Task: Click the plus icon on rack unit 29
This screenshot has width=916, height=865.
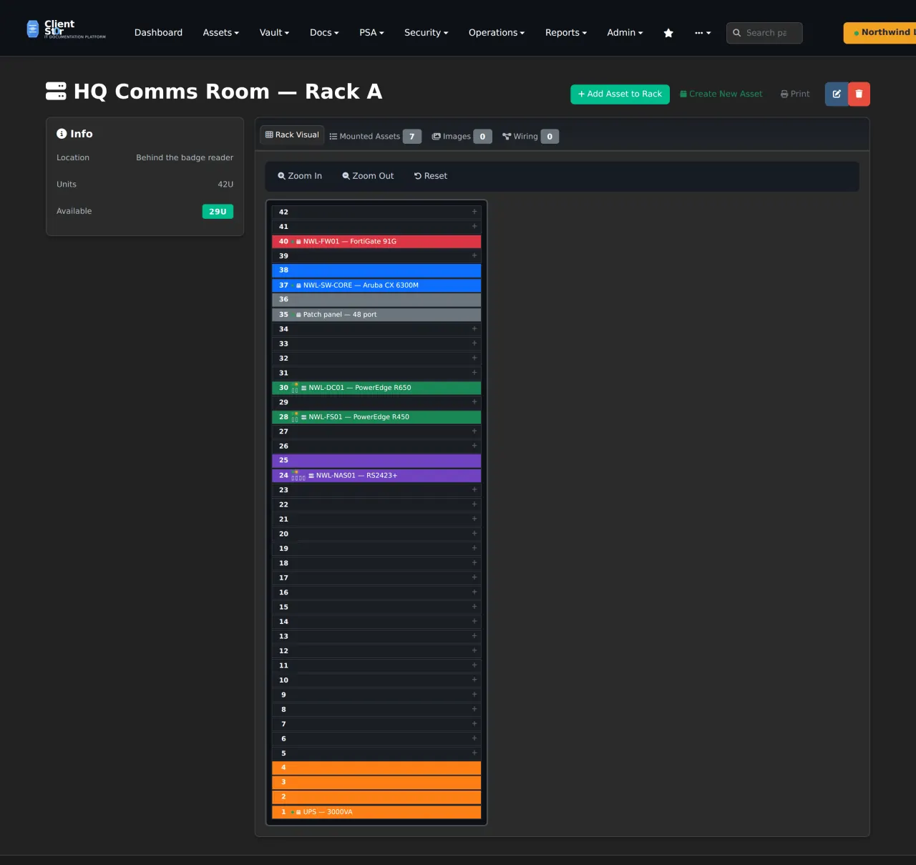Action: [x=474, y=401]
